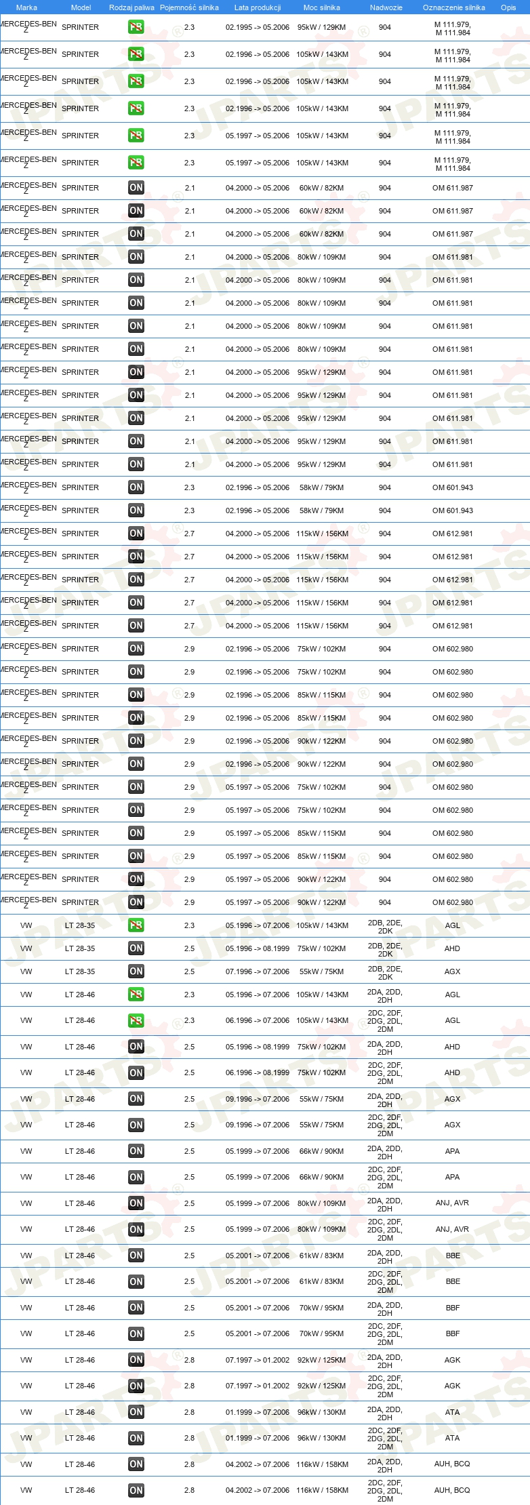Click the 'Rodzaj paliwa' column header
Screen dimensions: 530x1505
(131, 7)
